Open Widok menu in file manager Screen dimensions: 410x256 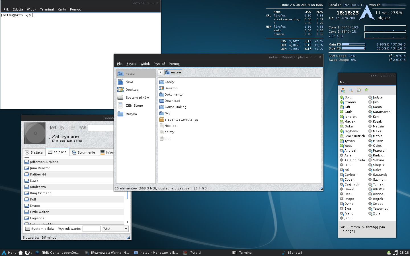(145, 64)
